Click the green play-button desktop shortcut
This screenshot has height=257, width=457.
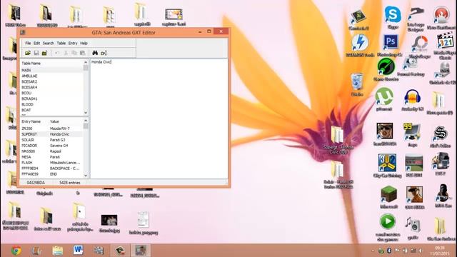tap(387, 227)
